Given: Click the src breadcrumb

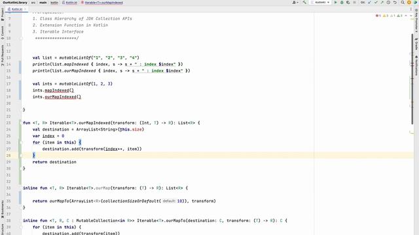Looking at the screenshot, I should 33,3.
